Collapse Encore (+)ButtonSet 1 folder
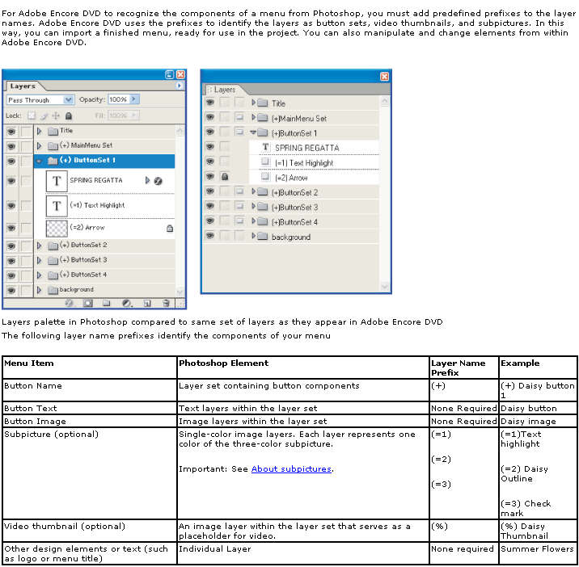The width and height of the screenshot is (579, 567). pos(253,132)
